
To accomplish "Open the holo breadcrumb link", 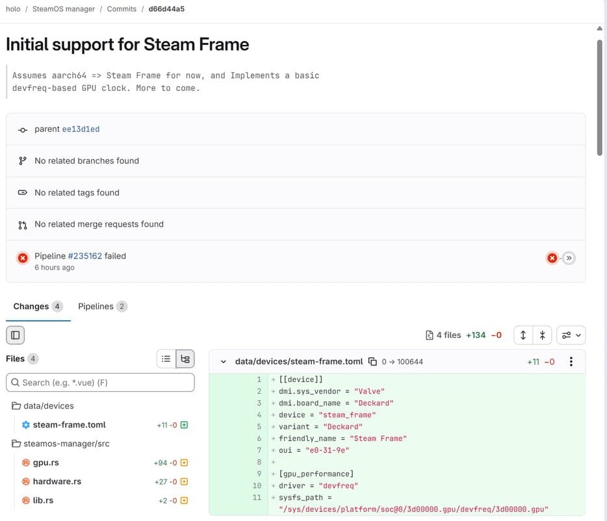I will [x=13, y=9].
